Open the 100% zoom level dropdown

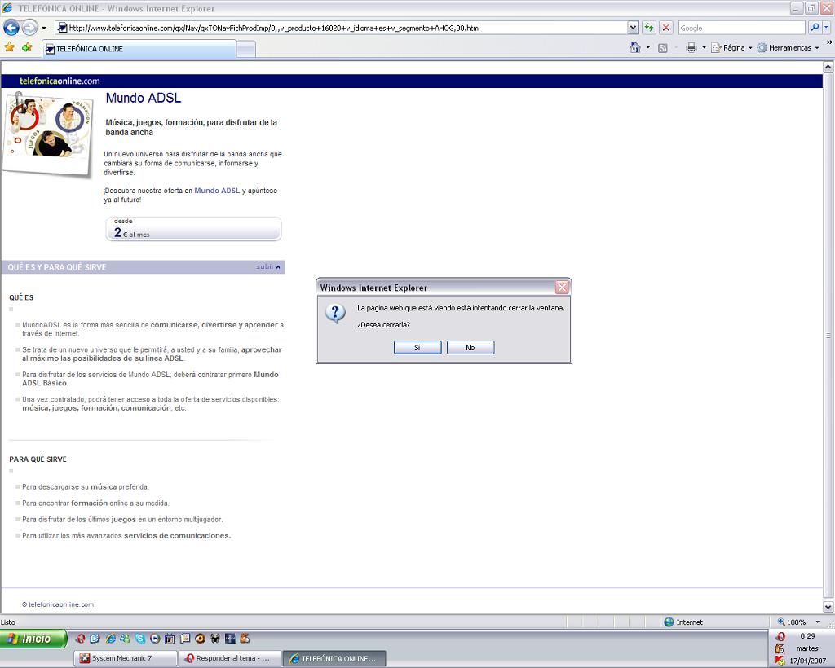pos(817,622)
